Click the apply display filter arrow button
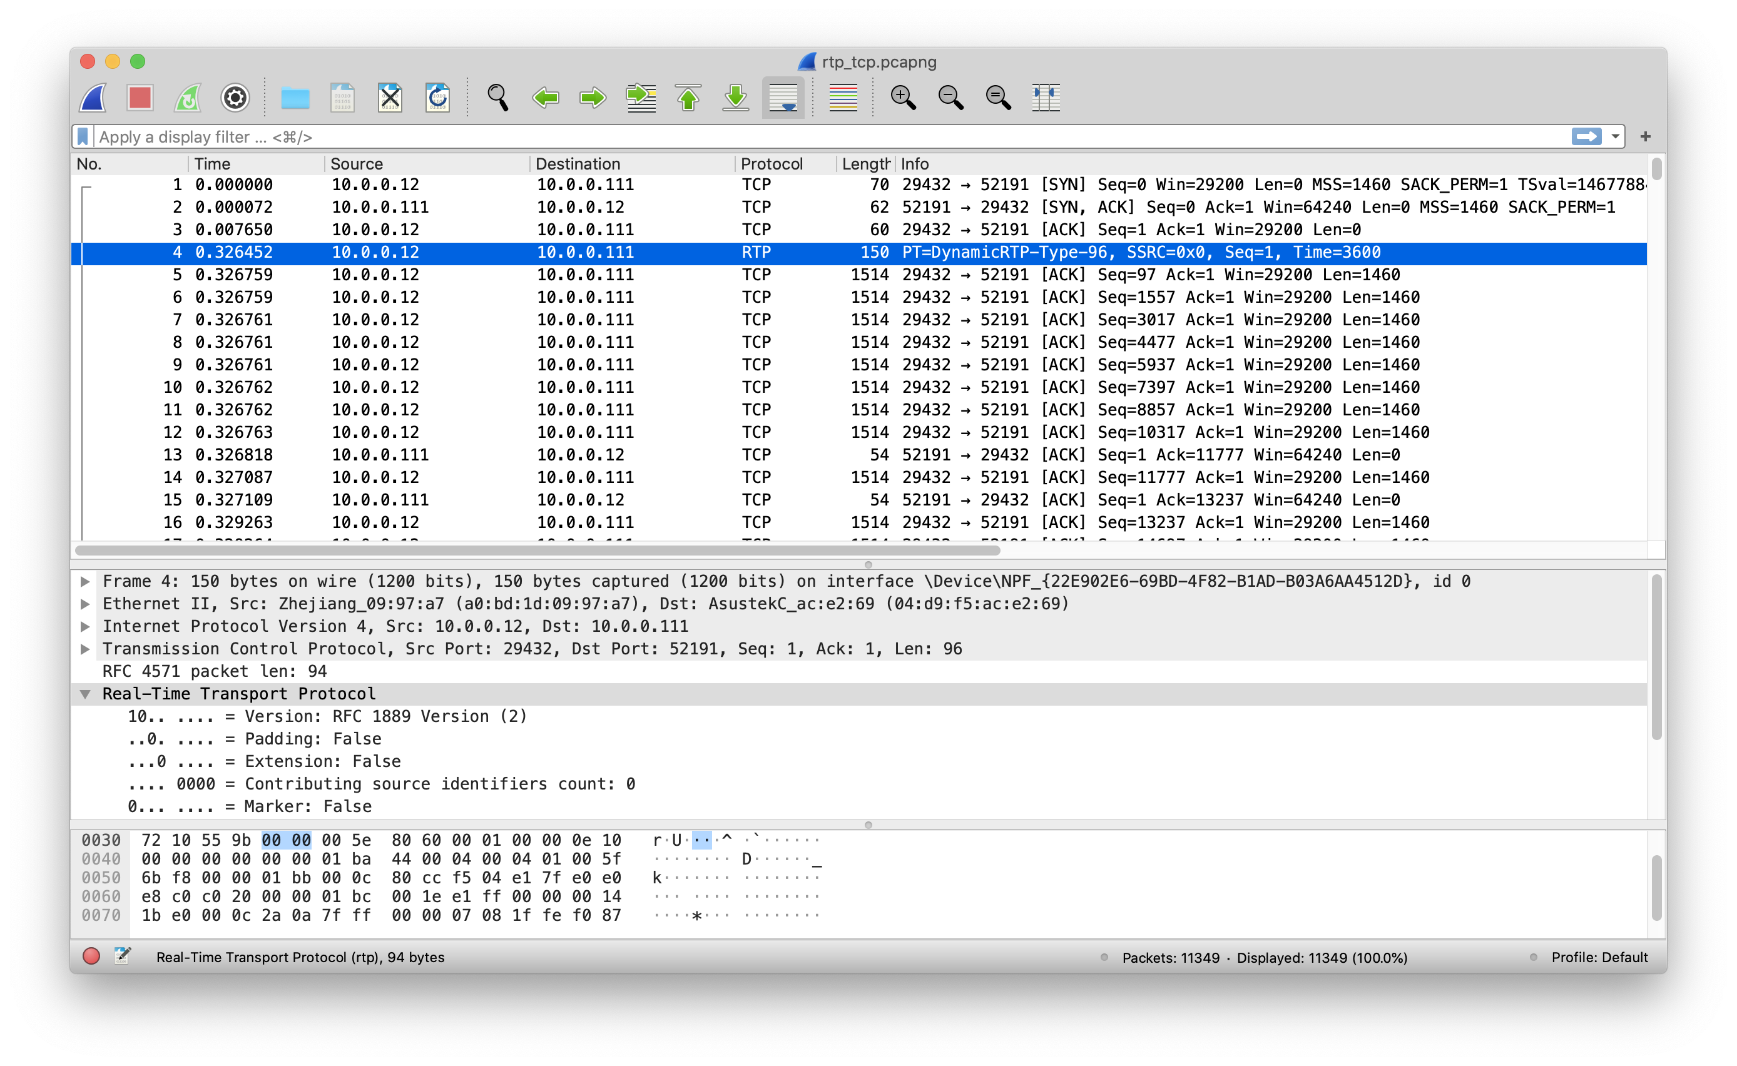Image resolution: width=1737 pixels, height=1066 pixels. (1586, 137)
